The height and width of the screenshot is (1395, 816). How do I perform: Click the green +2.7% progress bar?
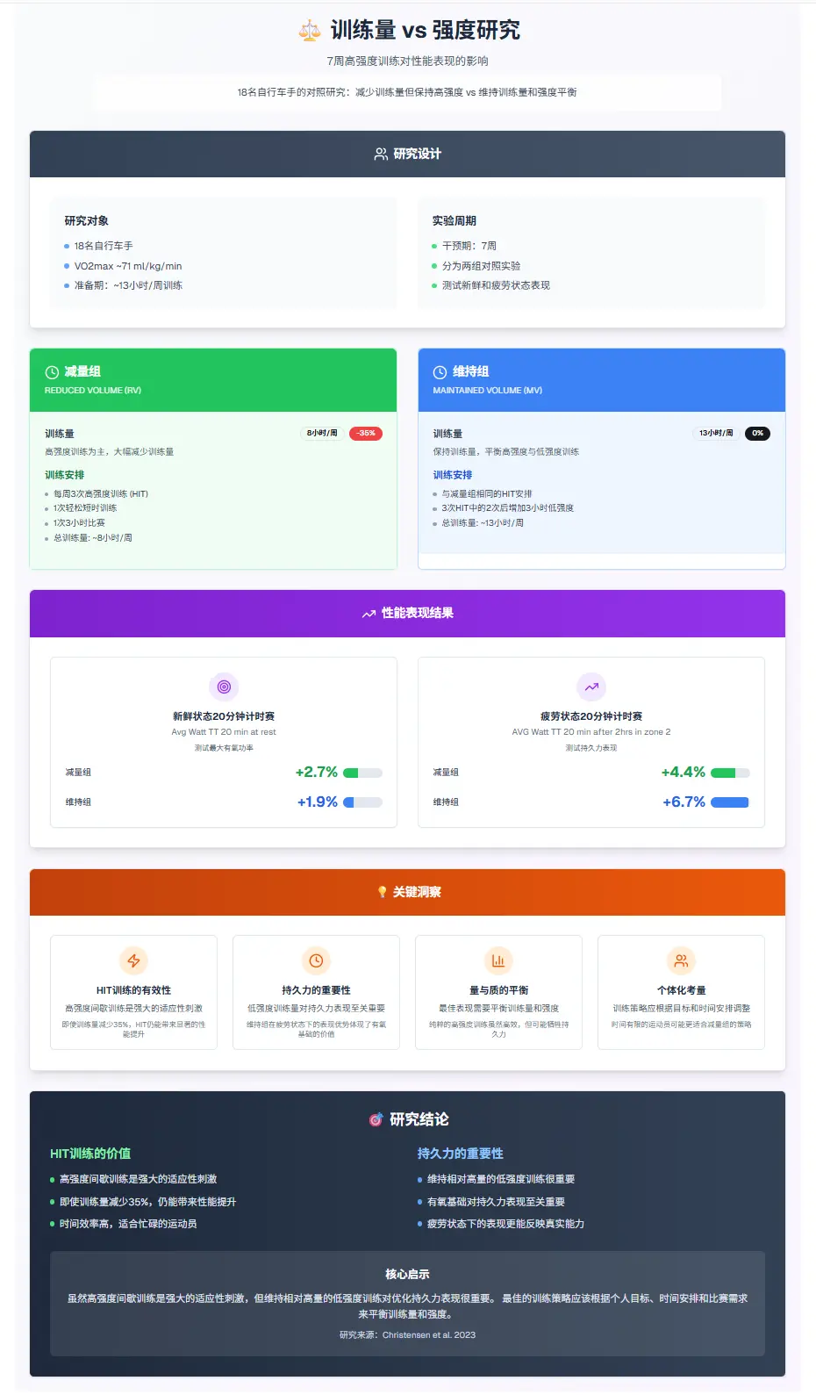point(362,773)
